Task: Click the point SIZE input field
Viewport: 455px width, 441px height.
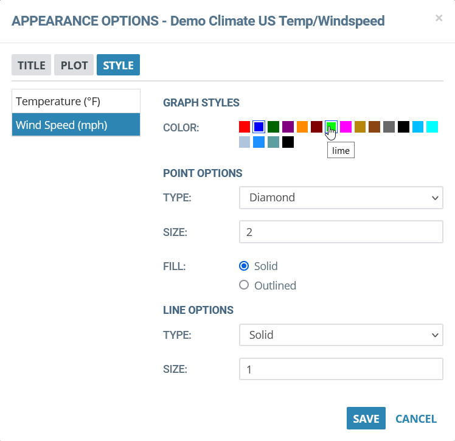Action: tap(341, 232)
